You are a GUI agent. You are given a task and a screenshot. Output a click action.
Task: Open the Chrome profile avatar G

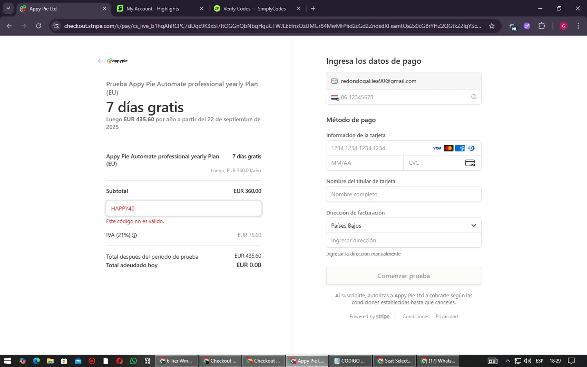point(564,26)
